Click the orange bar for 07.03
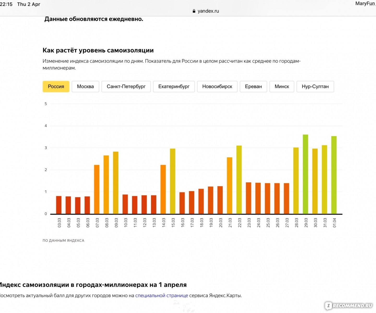 pos(97,189)
